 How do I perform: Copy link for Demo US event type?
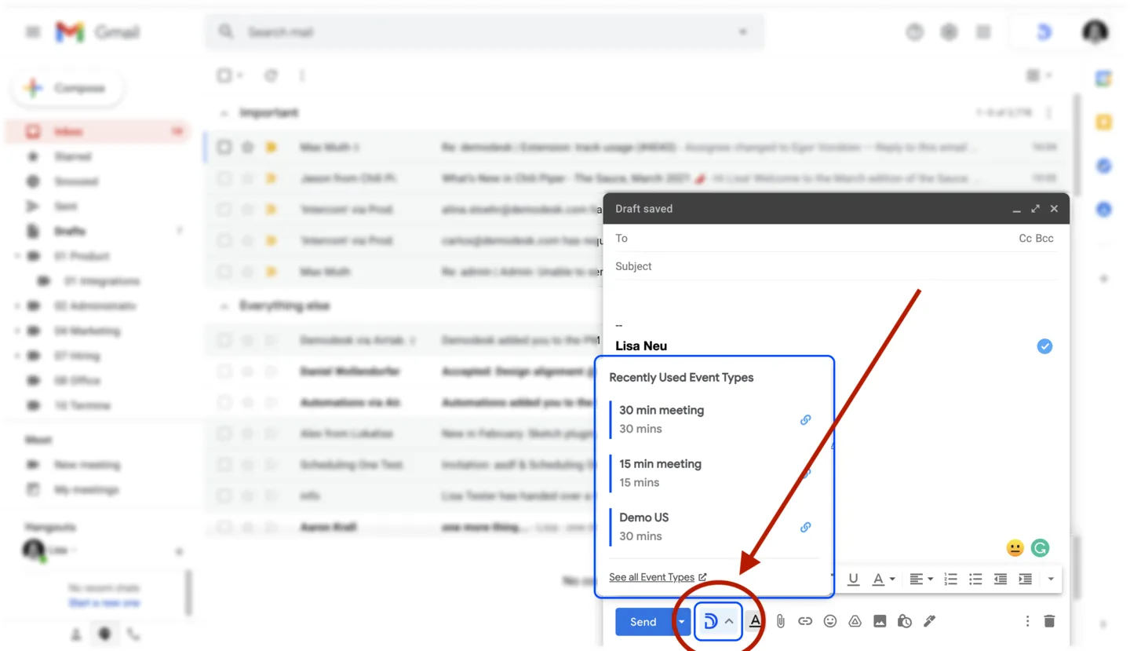[x=805, y=527]
